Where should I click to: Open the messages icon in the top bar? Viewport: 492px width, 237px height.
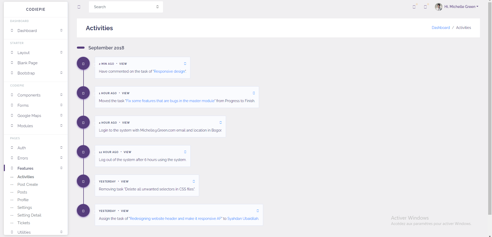click(x=414, y=7)
